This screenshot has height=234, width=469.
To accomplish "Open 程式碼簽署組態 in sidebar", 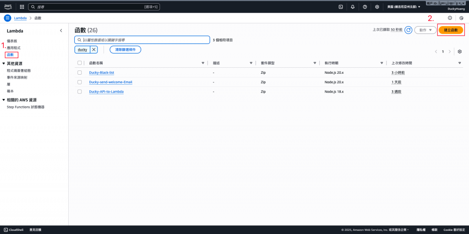I will tap(19, 71).
